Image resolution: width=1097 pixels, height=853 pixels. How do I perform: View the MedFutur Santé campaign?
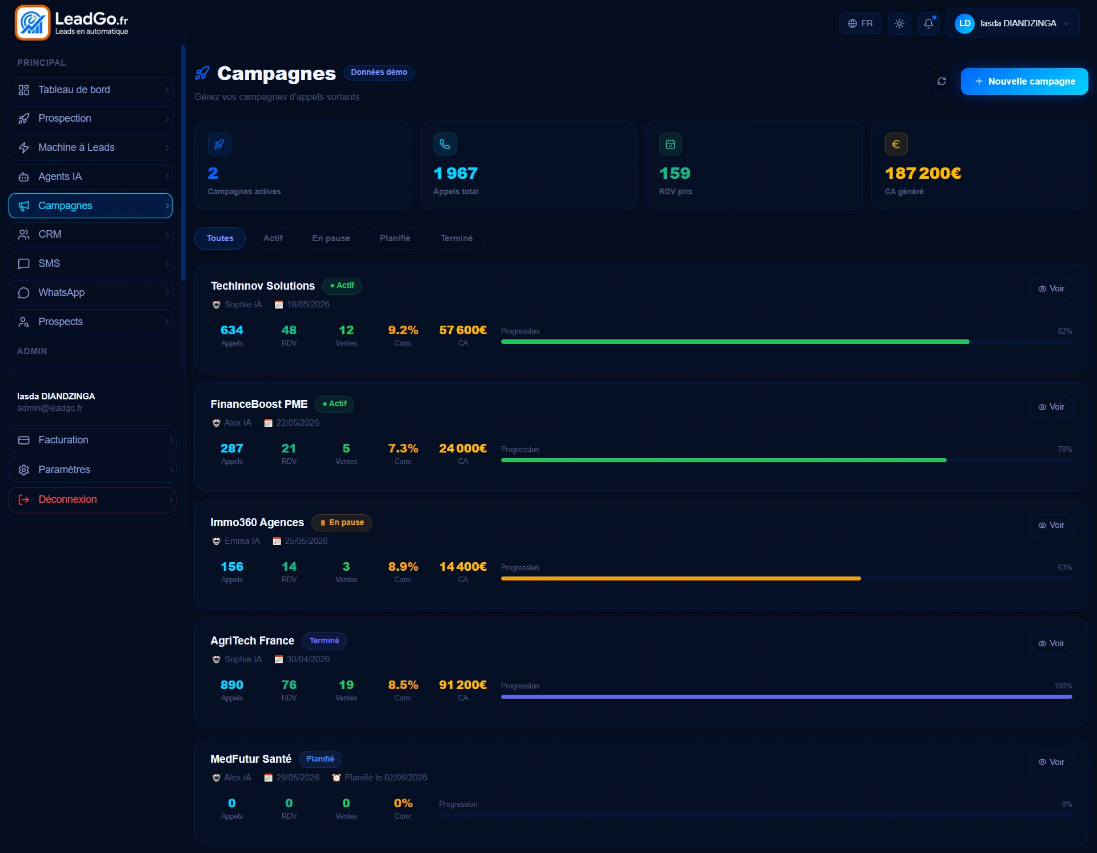coord(1051,762)
